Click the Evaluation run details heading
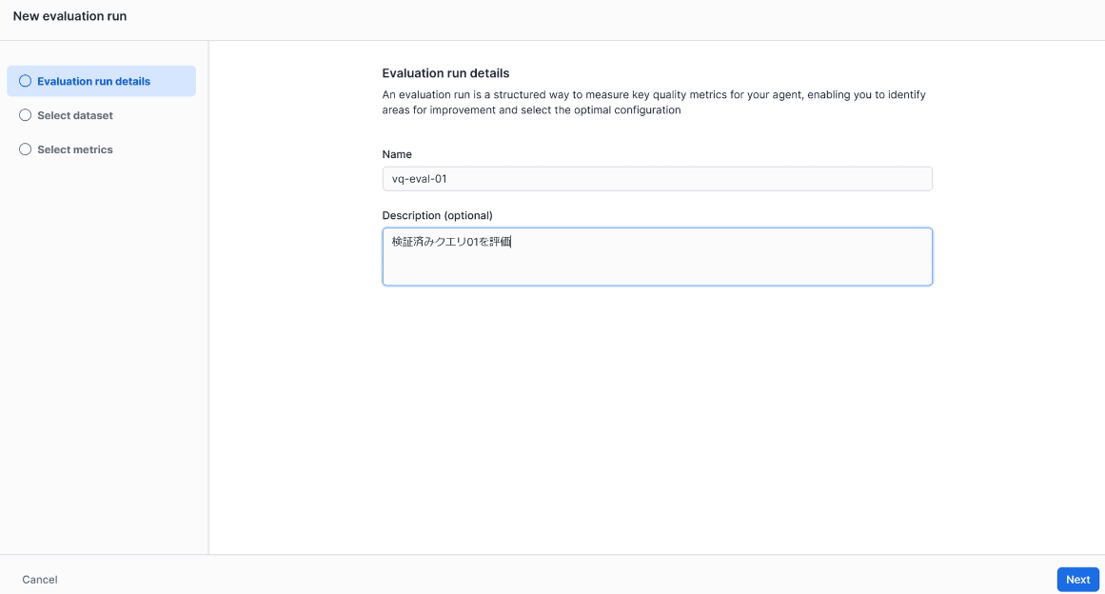Screen dimensions: 1105x594 (x=445, y=73)
